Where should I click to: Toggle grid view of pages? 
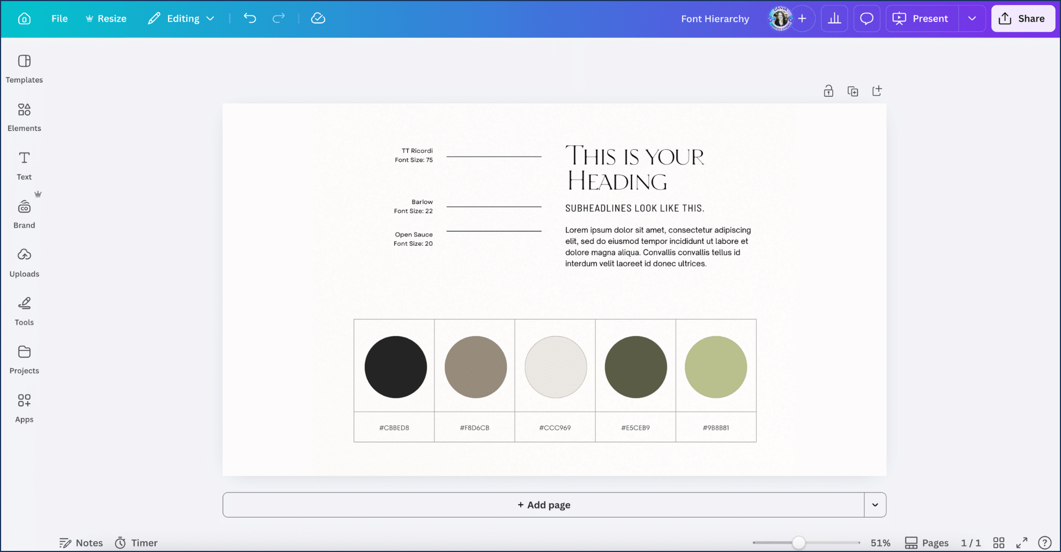(999, 543)
